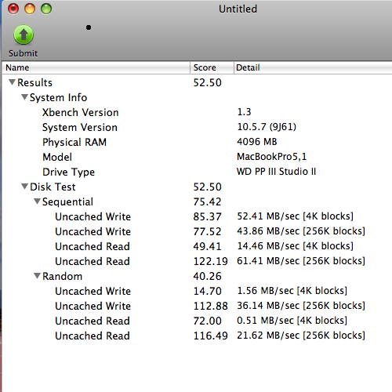
Task: Select Uncached Write row scoring 85.37
Action: (197, 216)
